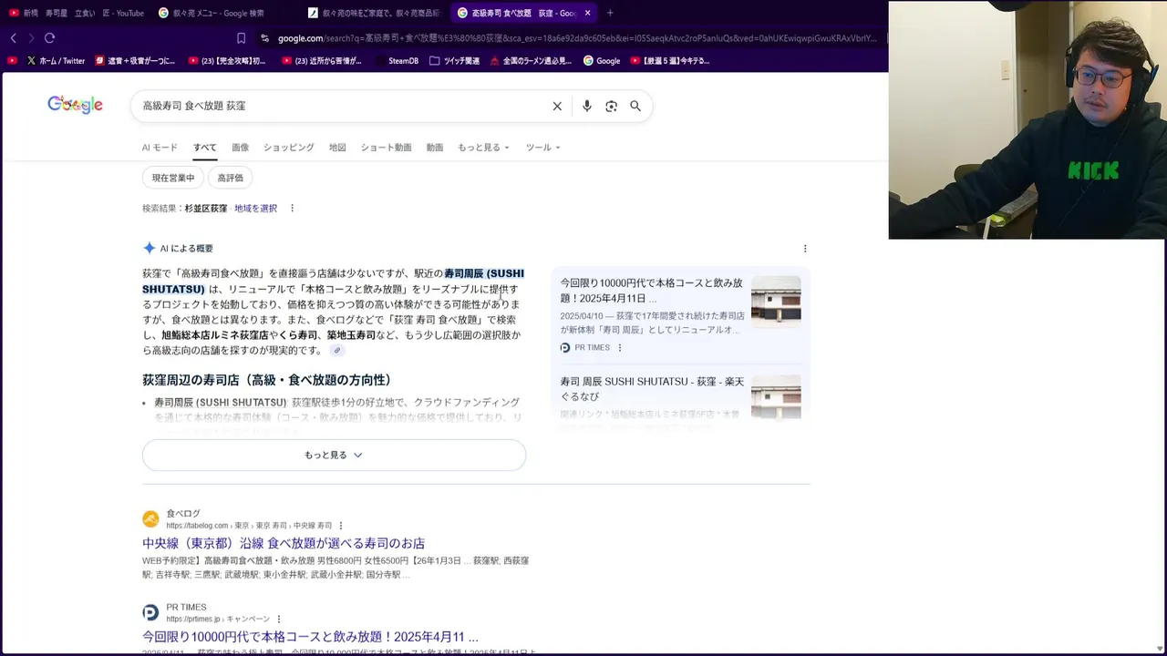
Task: Select the 動画 search tab
Action: coord(435,148)
